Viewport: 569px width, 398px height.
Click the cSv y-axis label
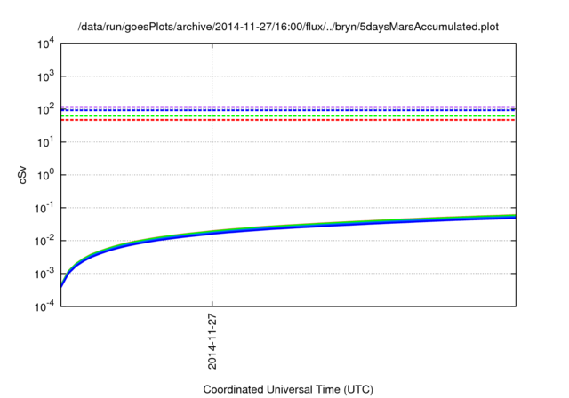[x=22, y=175]
